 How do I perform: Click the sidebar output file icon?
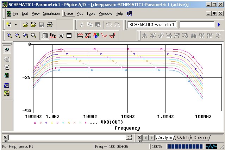click(x=7, y=67)
